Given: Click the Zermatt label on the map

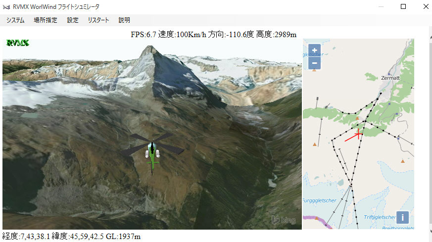Looking at the screenshot, I should (x=390, y=78).
